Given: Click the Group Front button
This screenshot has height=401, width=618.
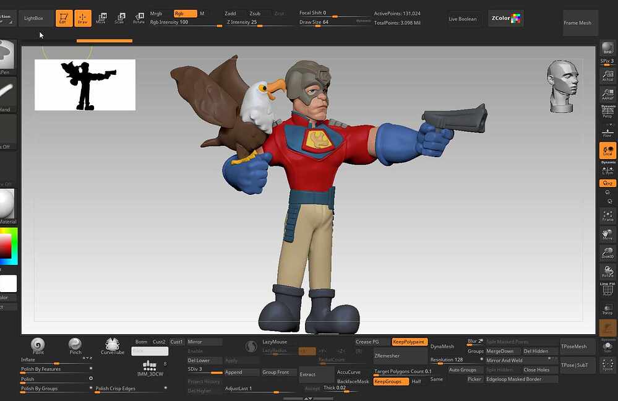Looking at the screenshot, I should 278,372.
